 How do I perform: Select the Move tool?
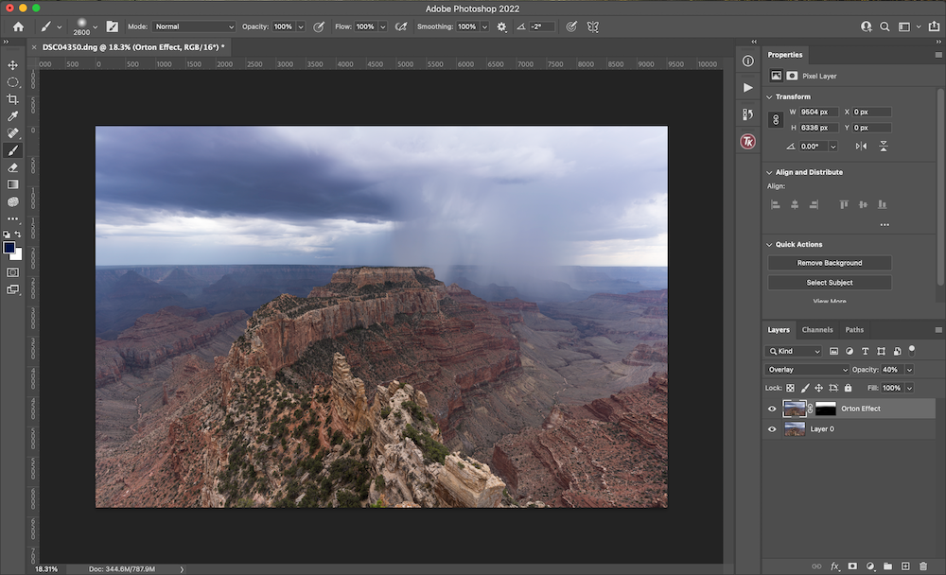[x=13, y=66]
